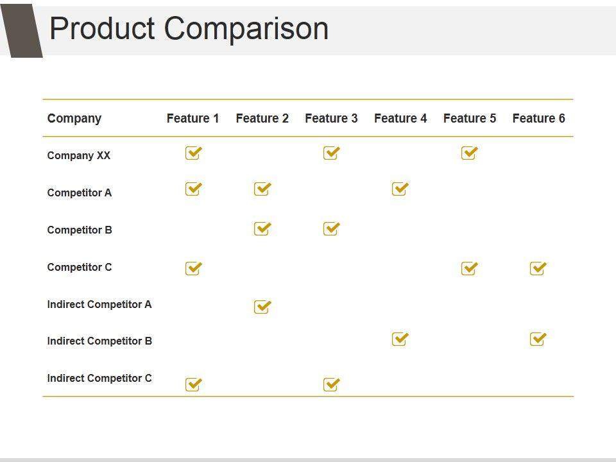Select Competitor A Feature 2 checkmark
Viewport: 616px width, 462px height.
click(x=262, y=189)
